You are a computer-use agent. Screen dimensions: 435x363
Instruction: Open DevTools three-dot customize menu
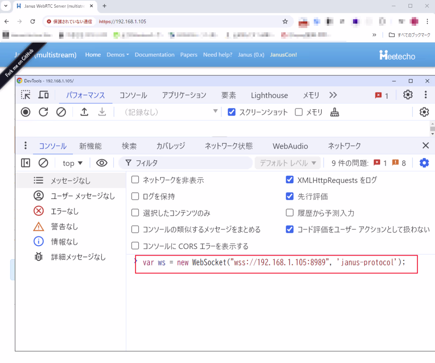pos(426,95)
